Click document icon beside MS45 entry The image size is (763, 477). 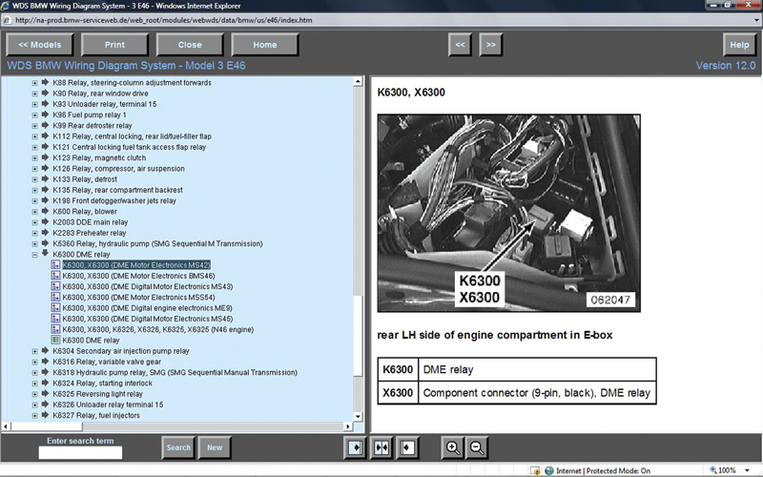pos(55,319)
